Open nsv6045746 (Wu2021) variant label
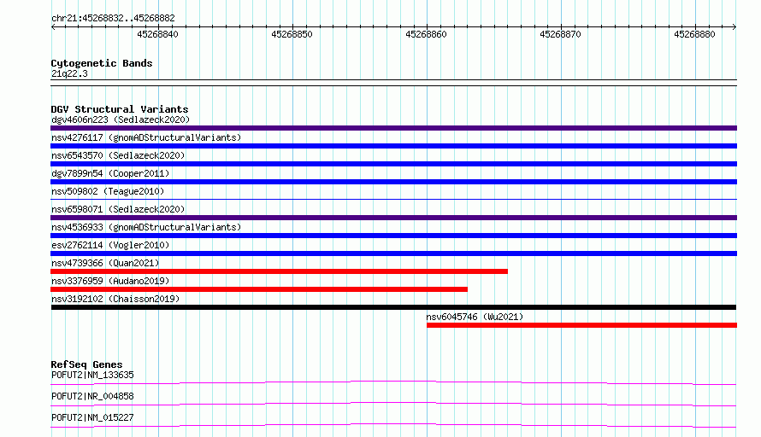Screen dimensions: 761x437 pyautogui.click(x=475, y=317)
